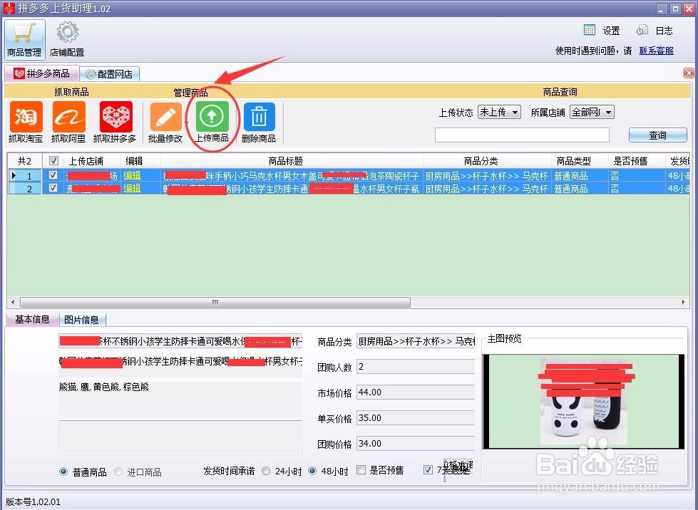Open the 图片信息 tab

click(x=82, y=320)
